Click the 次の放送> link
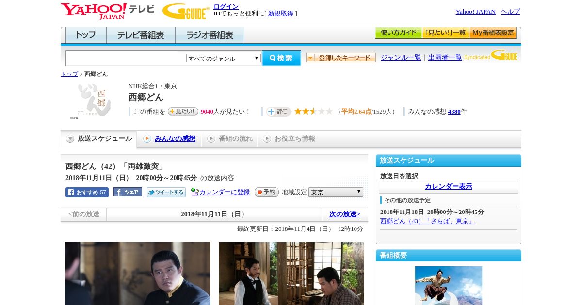582x305 pixels. pyautogui.click(x=345, y=214)
